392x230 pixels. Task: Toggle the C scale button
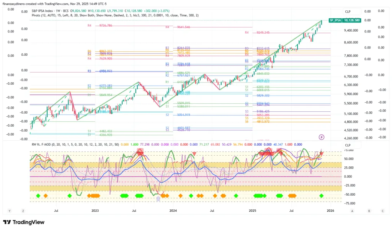pos(382,211)
